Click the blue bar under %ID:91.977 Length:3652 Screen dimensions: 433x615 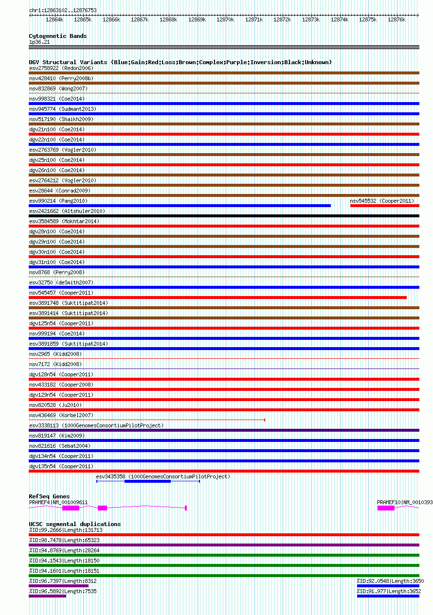tap(388, 596)
